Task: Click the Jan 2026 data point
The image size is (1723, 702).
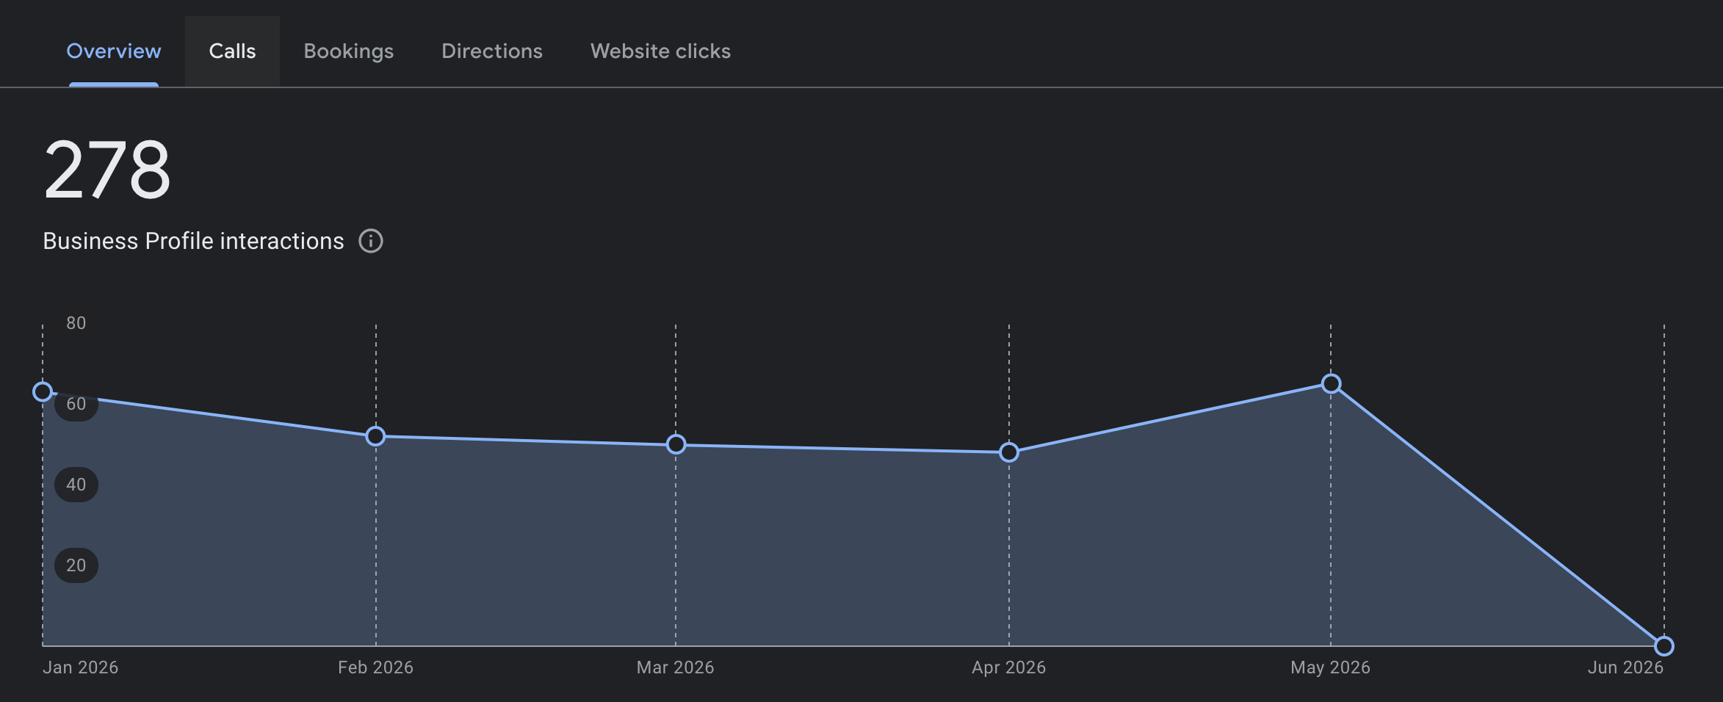Action: pos(43,391)
